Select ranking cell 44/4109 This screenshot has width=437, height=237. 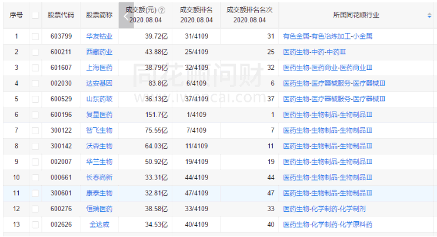click(x=196, y=178)
